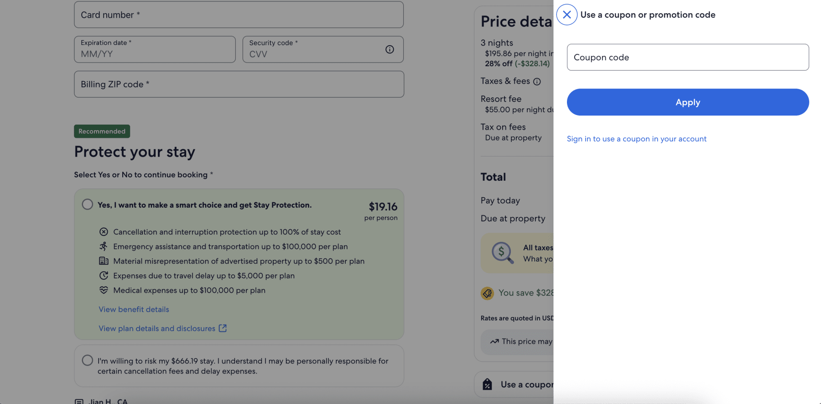Click the medical expenses coverage icon
The height and width of the screenshot is (404, 821).
pos(104,290)
